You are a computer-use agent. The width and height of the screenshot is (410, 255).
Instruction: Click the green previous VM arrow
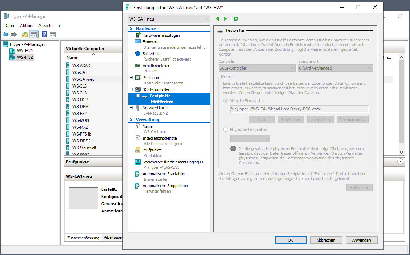(217, 19)
